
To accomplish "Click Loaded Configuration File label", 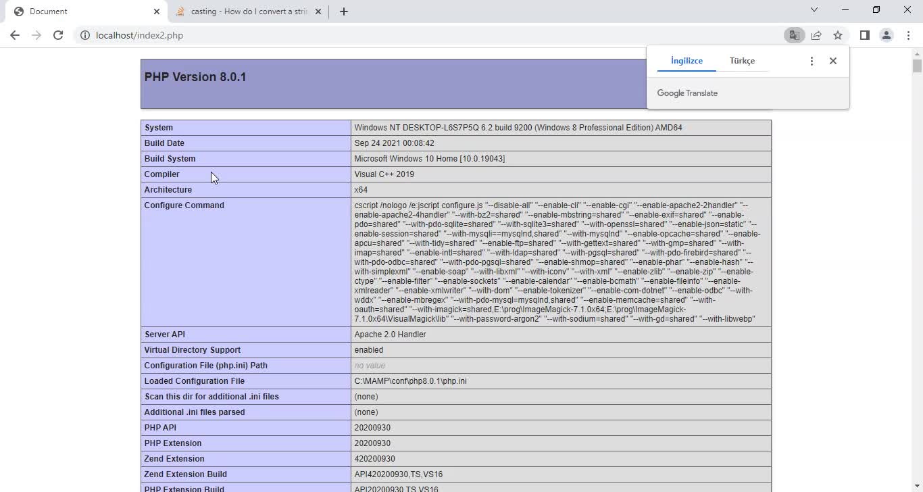I will (x=195, y=381).
